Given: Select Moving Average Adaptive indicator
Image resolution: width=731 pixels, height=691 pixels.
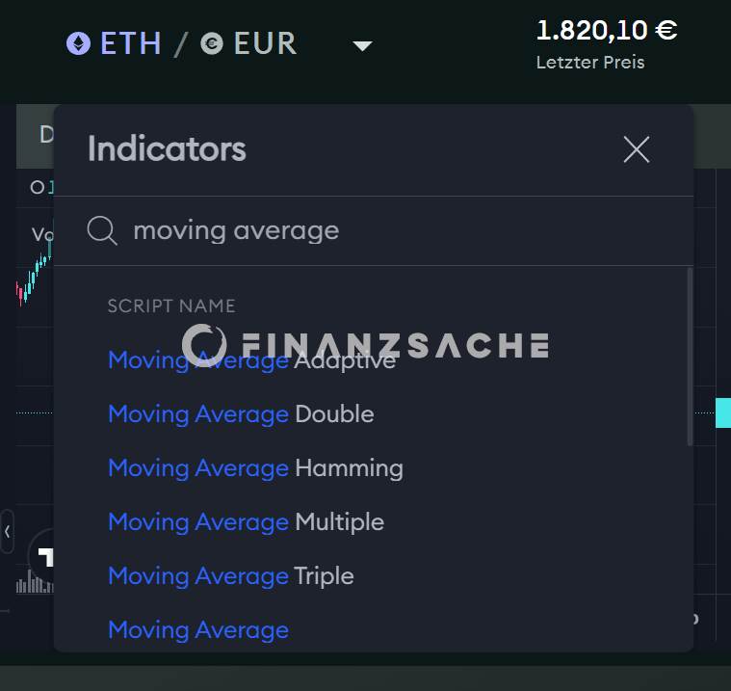Looking at the screenshot, I should [252, 360].
